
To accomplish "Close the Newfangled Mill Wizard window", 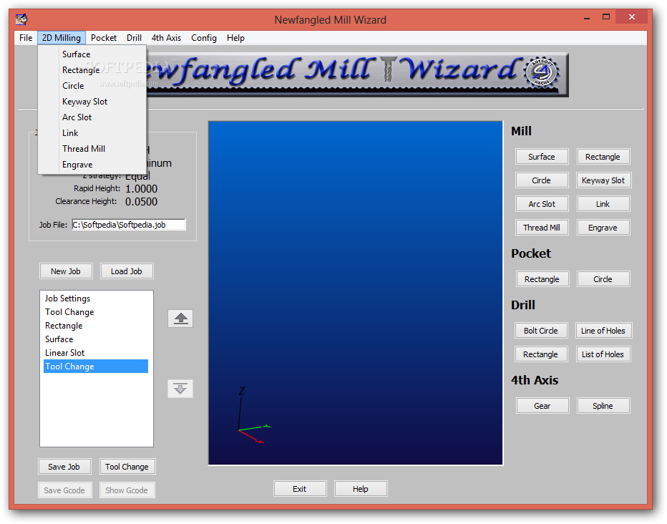I will point(632,17).
